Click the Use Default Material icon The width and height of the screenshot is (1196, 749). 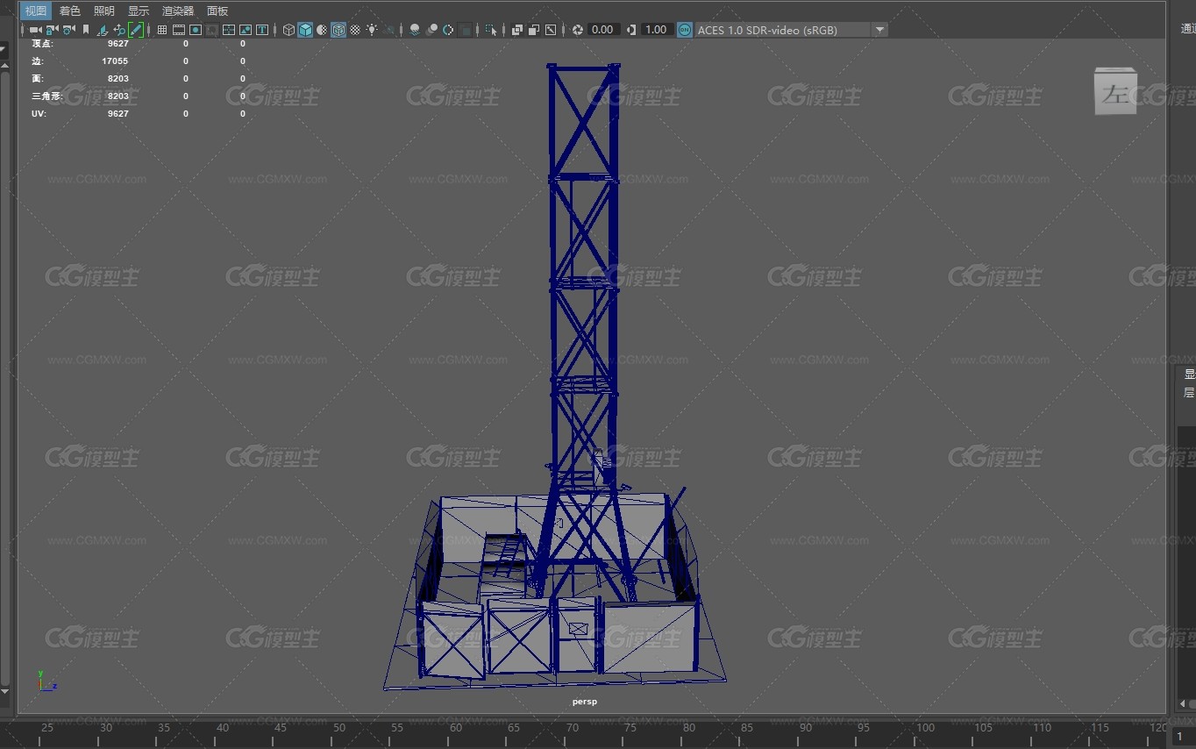[x=322, y=30]
